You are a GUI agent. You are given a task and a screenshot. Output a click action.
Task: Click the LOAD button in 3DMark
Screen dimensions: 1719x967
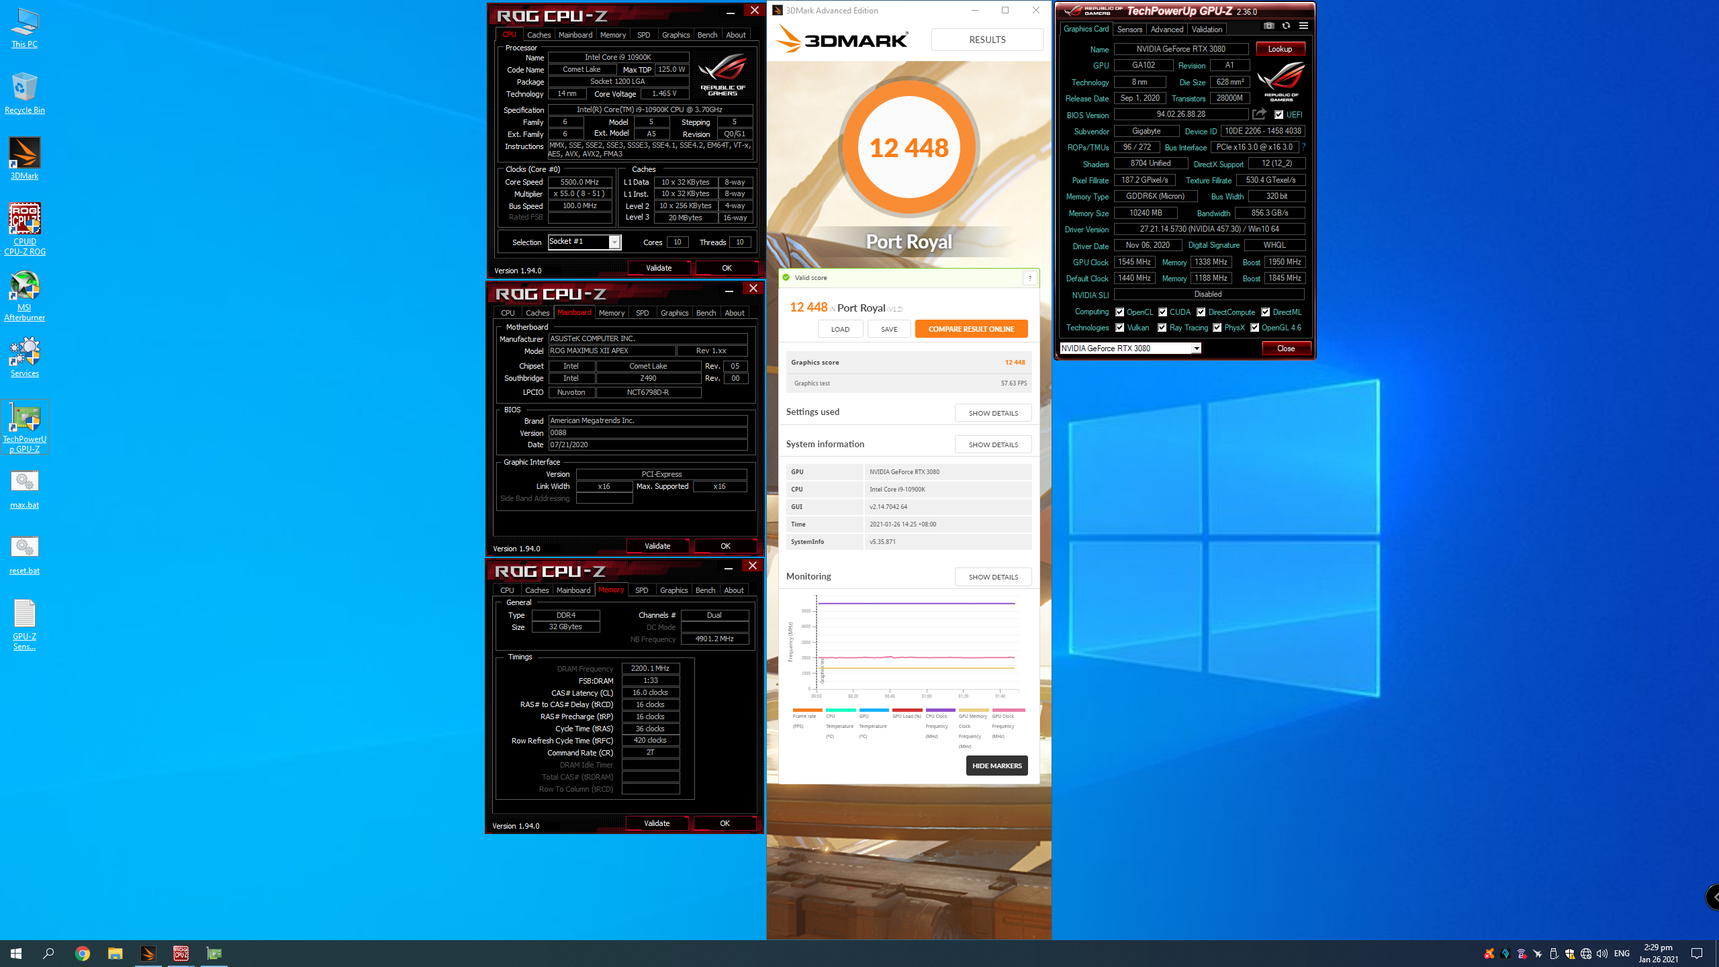840,329
